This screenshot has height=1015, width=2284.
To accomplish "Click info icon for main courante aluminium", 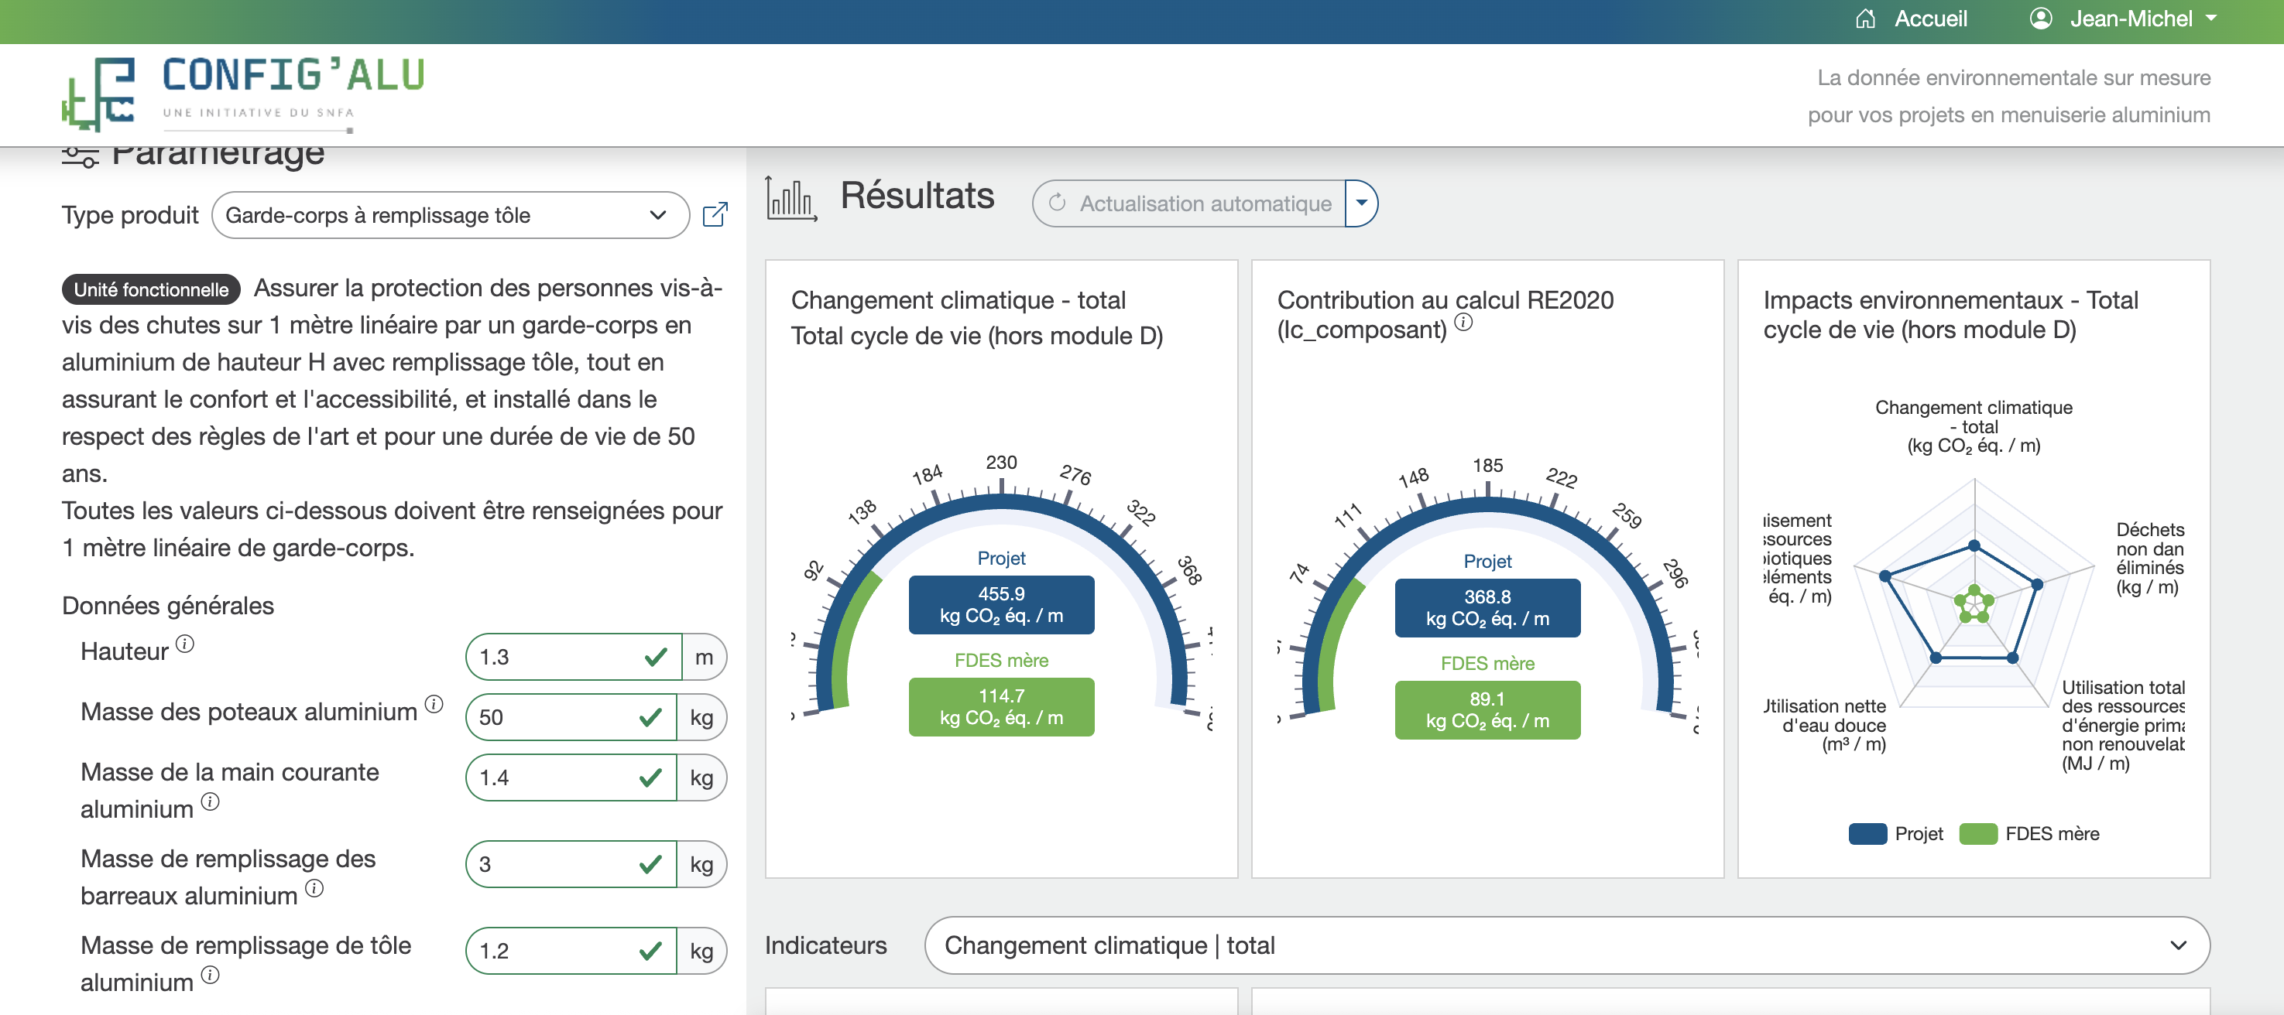I will (210, 801).
